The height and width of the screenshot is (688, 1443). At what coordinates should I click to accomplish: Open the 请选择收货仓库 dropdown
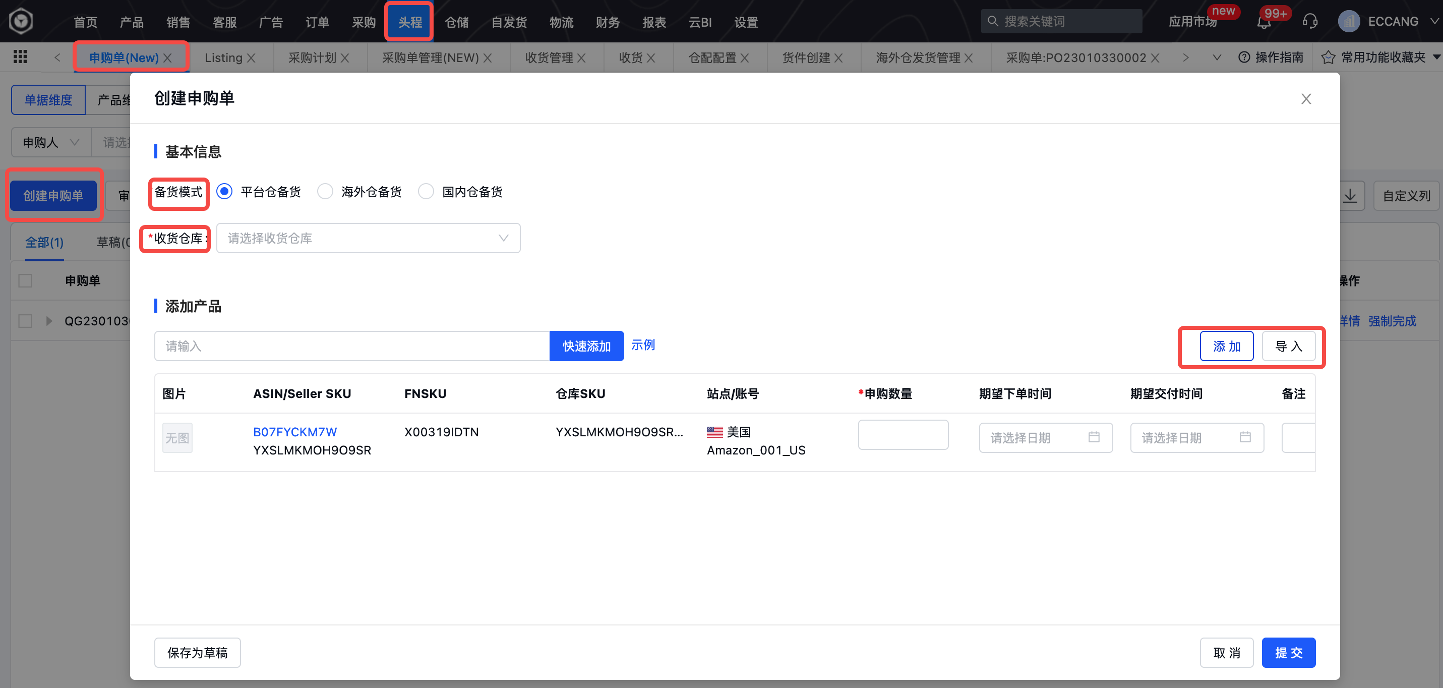pyautogui.click(x=368, y=238)
